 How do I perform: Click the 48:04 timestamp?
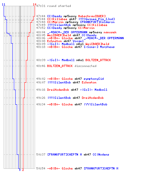41,32
